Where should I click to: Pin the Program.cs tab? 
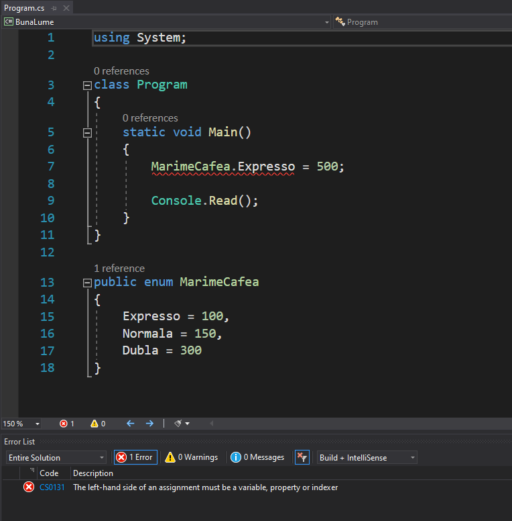click(54, 7)
